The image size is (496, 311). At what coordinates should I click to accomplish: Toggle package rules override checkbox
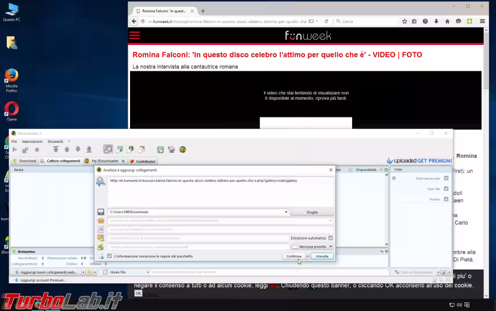[109, 256]
